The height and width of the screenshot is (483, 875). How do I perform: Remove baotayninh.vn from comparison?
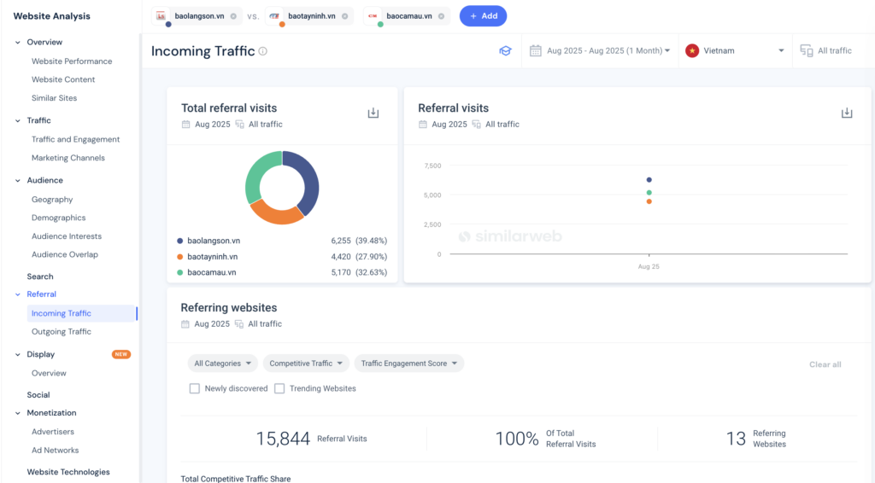[344, 16]
